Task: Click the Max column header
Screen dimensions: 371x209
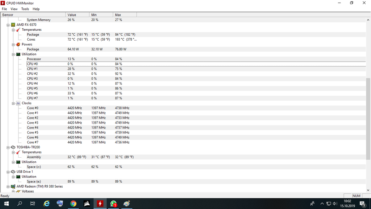Action: point(125,15)
